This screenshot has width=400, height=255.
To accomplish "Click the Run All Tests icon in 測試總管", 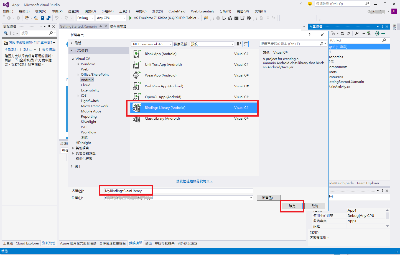I will 6,33.
